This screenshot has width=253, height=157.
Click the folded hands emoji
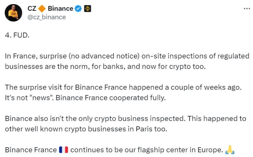click(230, 150)
